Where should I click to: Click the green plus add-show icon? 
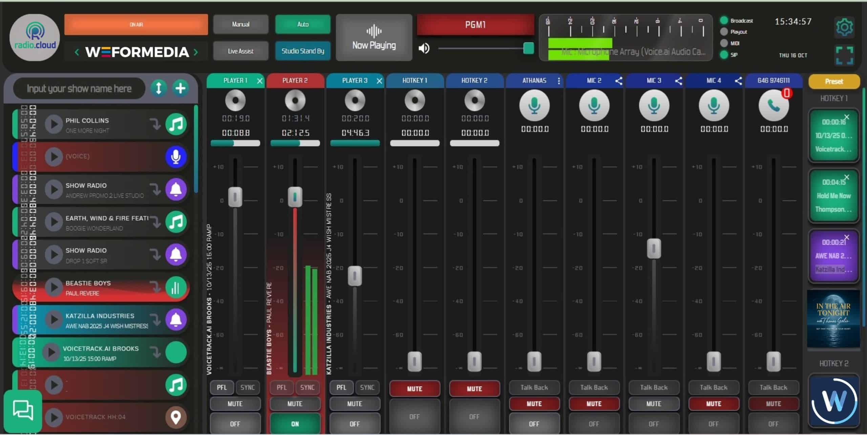pos(180,88)
